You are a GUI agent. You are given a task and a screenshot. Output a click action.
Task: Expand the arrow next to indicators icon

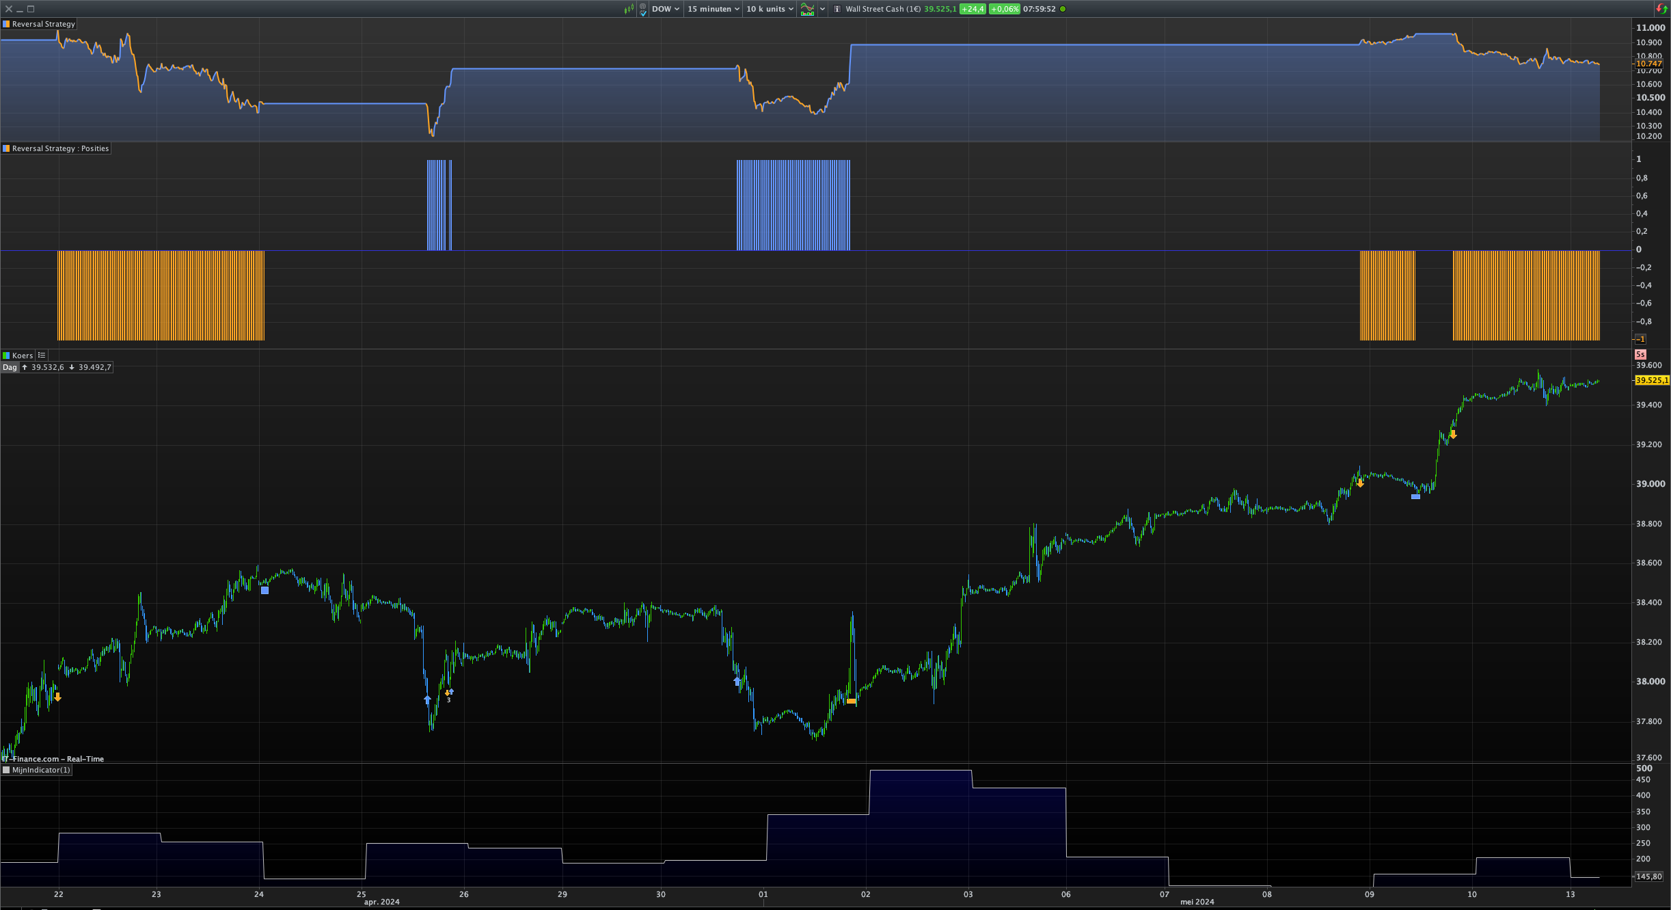(822, 9)
